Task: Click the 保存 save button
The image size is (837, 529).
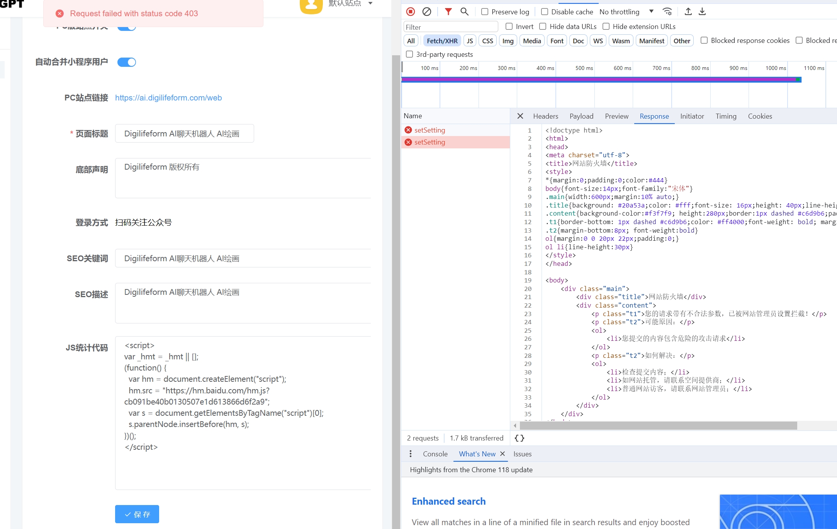Action: pyautogui.click(x=137, y=514)
